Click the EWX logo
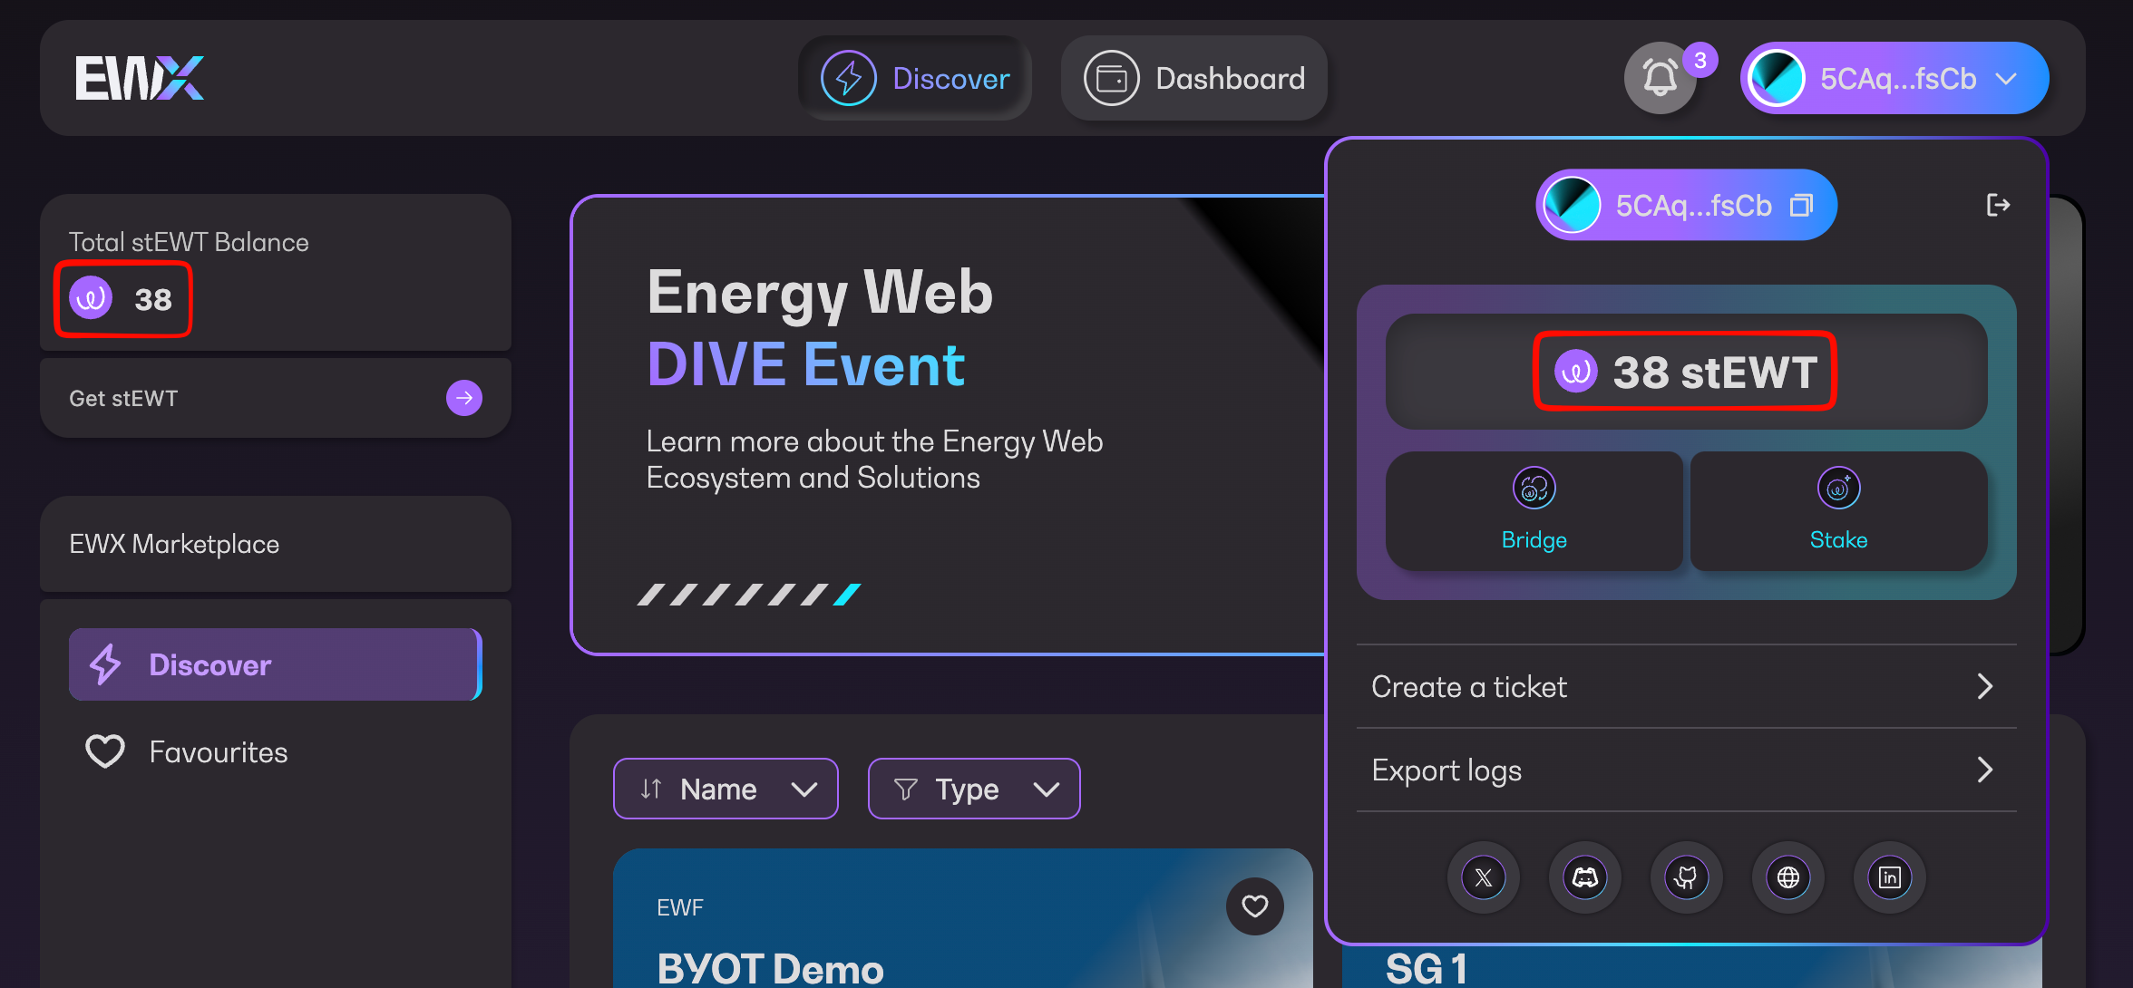 click(x=140, y=79)
